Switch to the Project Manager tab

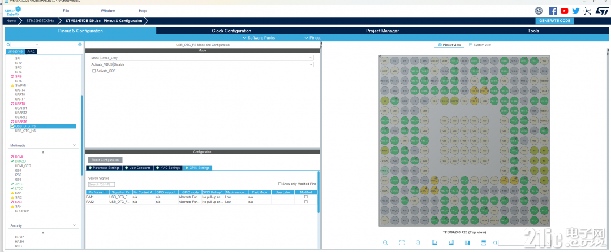pyautogui.click(x=382, y=31)
